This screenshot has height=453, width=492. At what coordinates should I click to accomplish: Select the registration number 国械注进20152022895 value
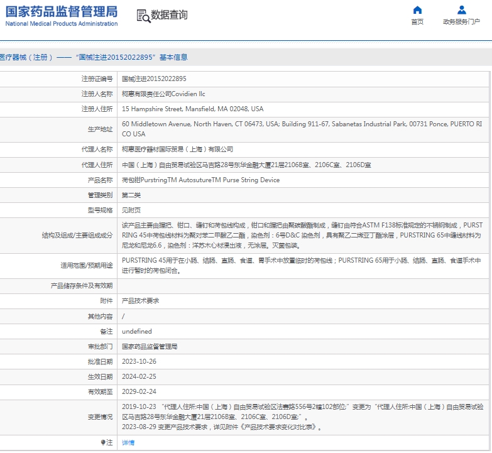pyautogui.click(x=154, y=79)
